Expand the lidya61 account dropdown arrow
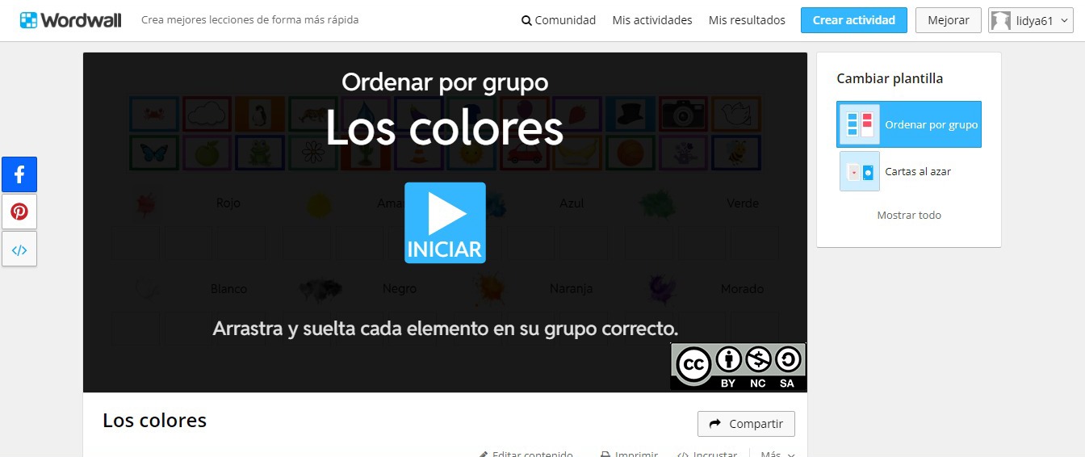The width and height of the screenshot is (1085, 457). pyautogui.click(x=1064, y=21)
